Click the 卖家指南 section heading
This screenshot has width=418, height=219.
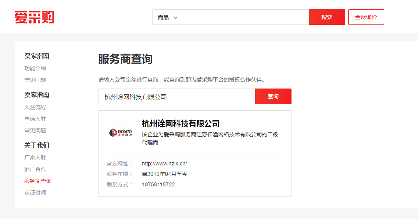click(x=37, y=95)
